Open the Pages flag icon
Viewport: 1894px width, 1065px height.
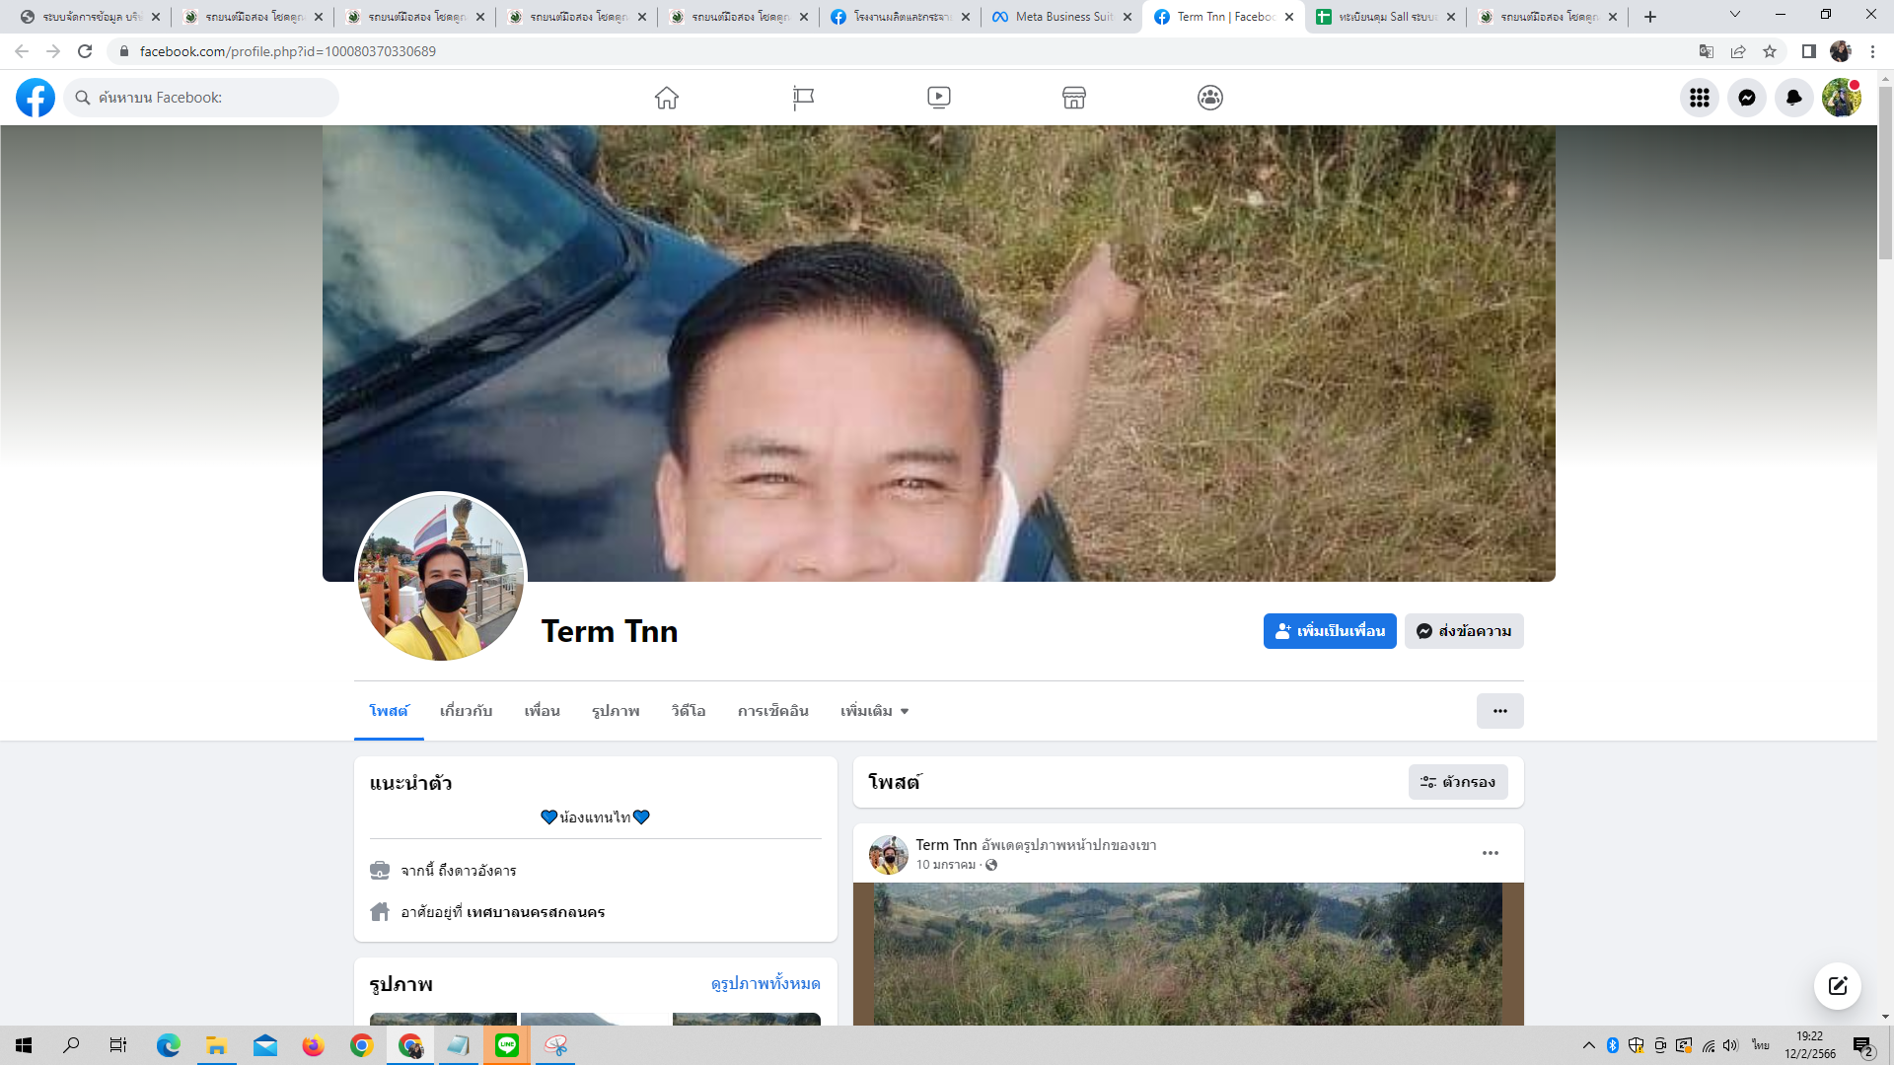803,98
